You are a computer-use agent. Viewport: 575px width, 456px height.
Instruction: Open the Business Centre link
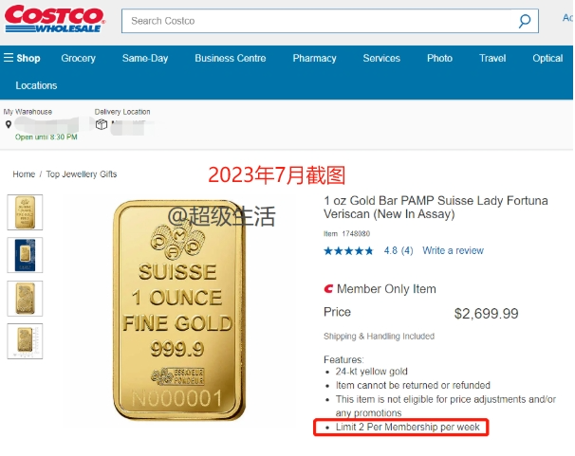(x=231, y=58)
